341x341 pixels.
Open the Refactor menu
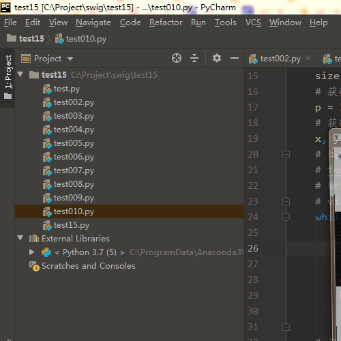point(166,23)
